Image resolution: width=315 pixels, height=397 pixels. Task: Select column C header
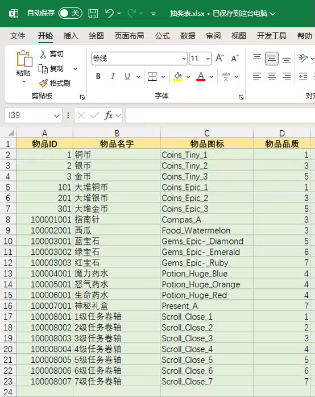207,133
